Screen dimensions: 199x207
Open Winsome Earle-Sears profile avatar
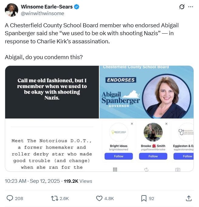12,10
